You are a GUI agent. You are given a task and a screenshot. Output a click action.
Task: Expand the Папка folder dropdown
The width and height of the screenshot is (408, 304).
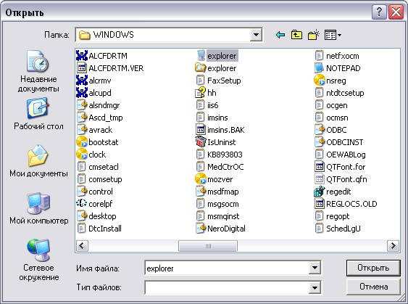click(256, 35)
